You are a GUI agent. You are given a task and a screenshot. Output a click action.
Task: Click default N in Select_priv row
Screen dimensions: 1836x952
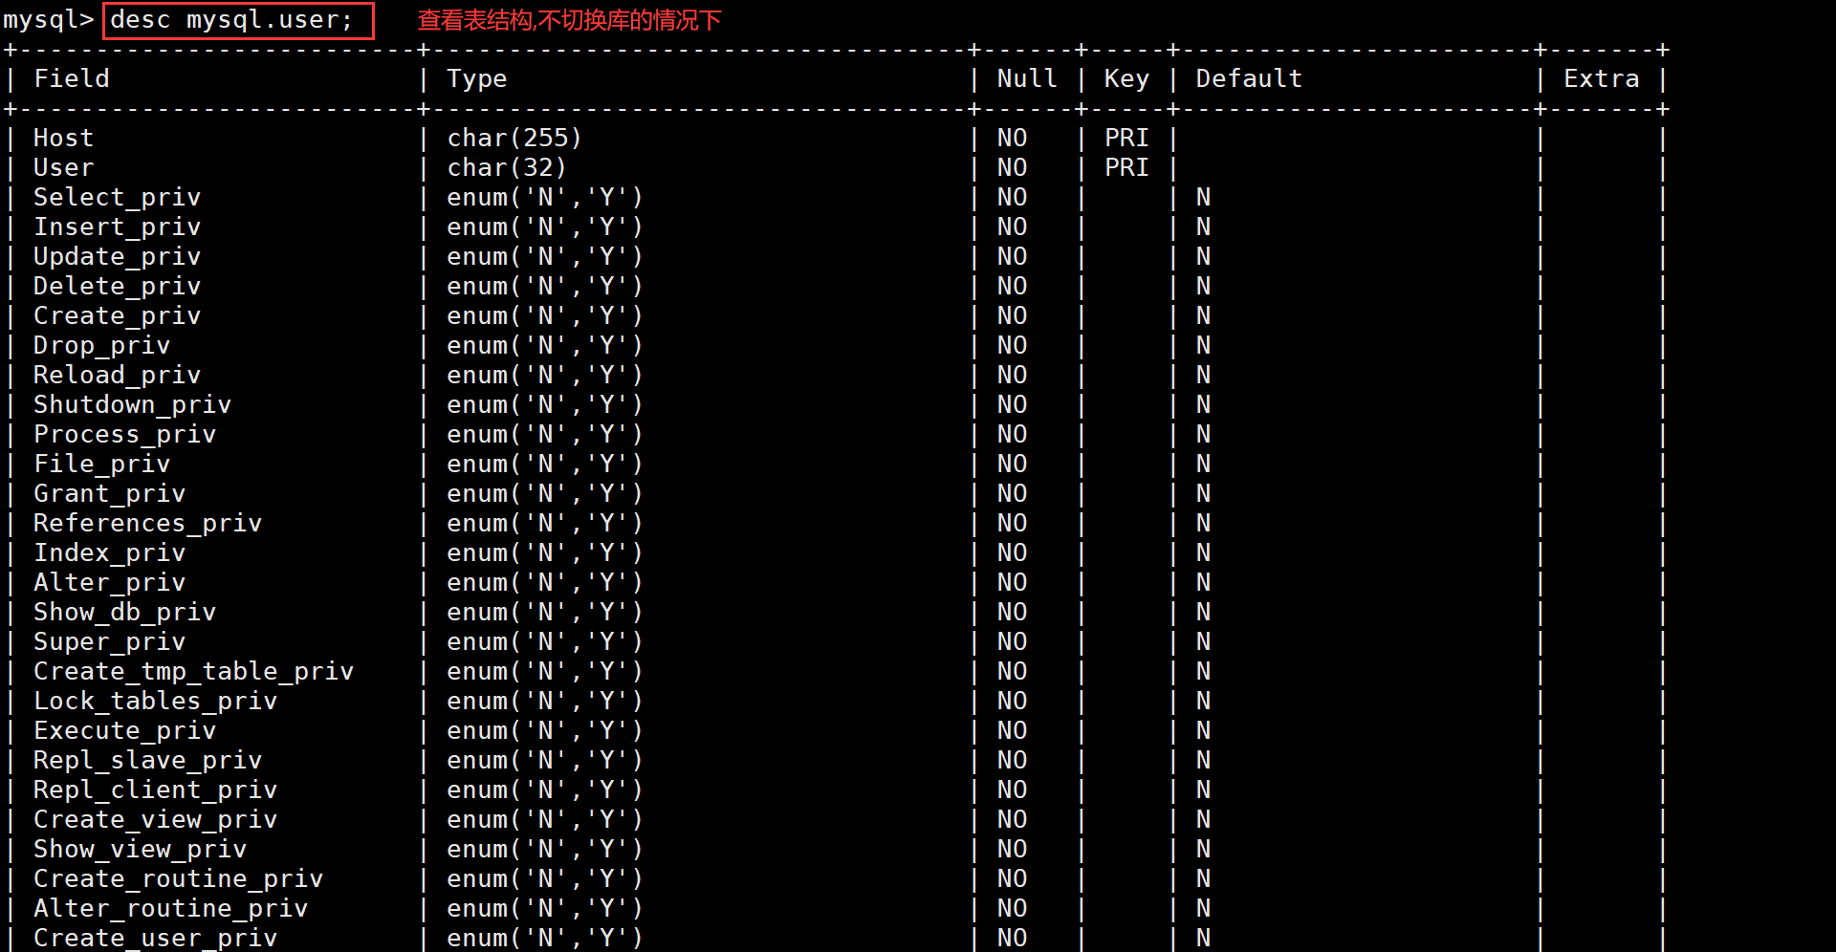(x=1203, y=197)
